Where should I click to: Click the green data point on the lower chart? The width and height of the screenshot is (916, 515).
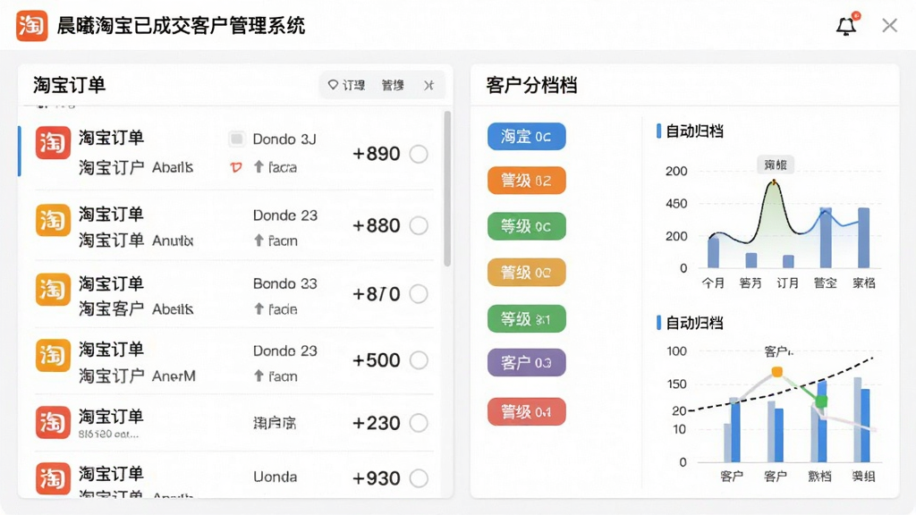821,401
